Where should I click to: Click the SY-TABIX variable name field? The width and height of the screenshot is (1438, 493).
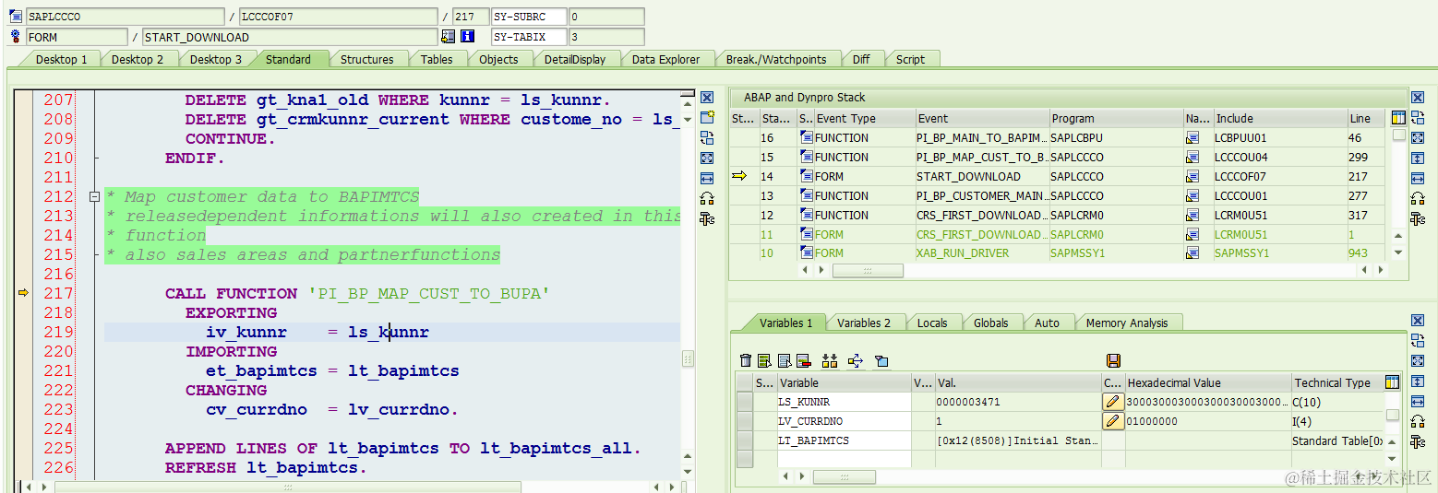click(x=528, y=37)
